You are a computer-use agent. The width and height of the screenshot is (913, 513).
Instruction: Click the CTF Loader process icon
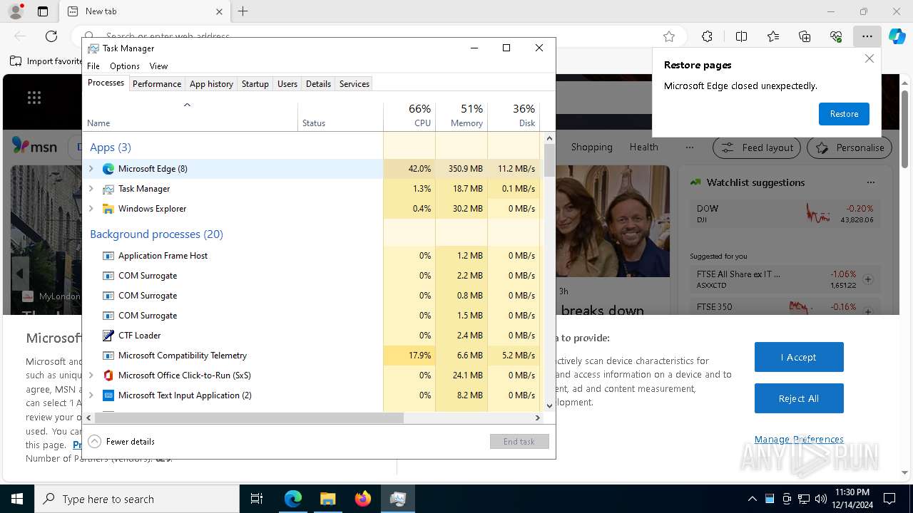point(108,336)
